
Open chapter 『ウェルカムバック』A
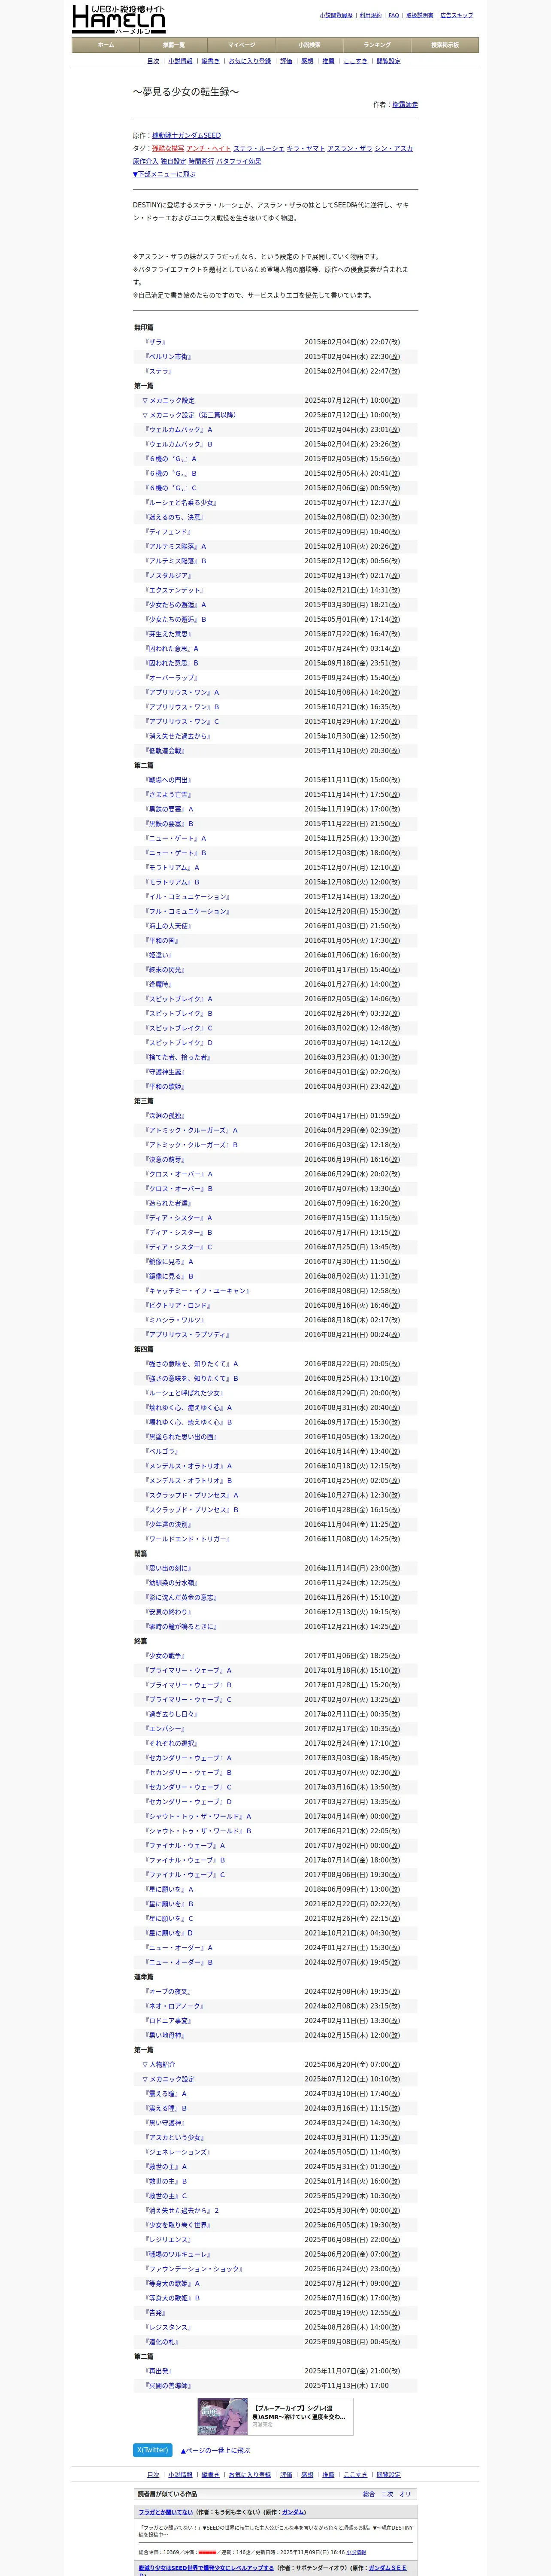178,429
